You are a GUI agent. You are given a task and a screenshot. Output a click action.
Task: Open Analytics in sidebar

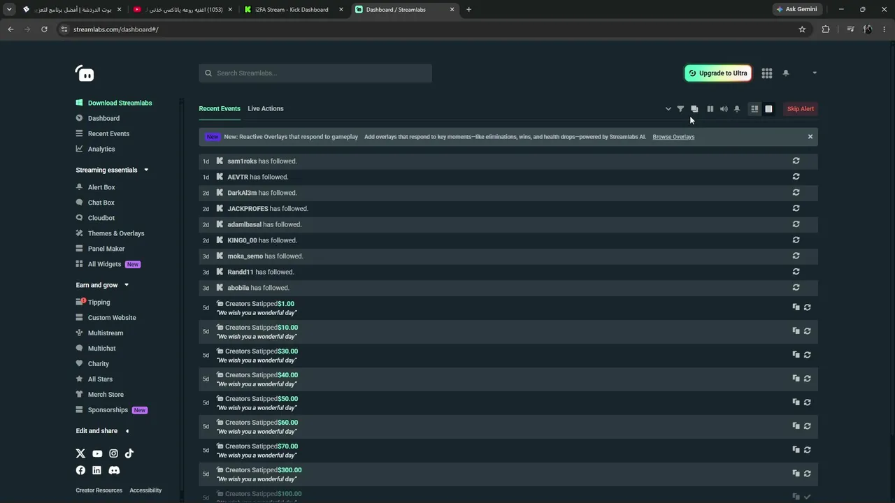[x=96, y=149]
